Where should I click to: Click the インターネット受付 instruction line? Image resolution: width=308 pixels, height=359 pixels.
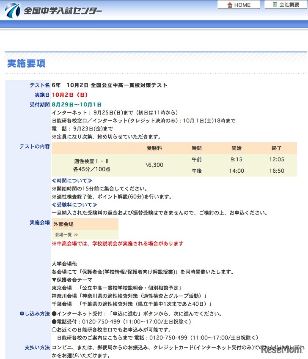[137, 314]
